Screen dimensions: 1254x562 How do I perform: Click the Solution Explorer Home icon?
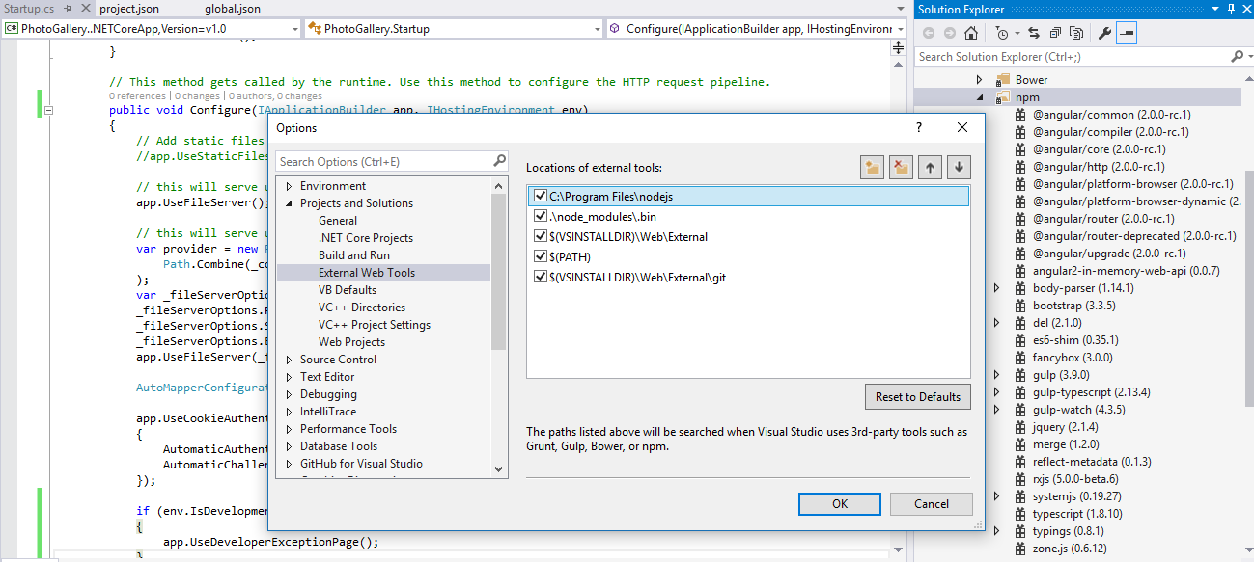tap(971, 33)
